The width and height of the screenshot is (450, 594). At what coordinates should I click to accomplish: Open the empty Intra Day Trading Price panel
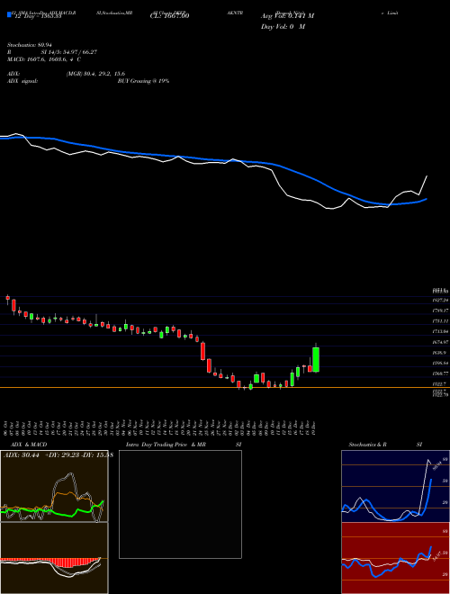coord(180,504)
